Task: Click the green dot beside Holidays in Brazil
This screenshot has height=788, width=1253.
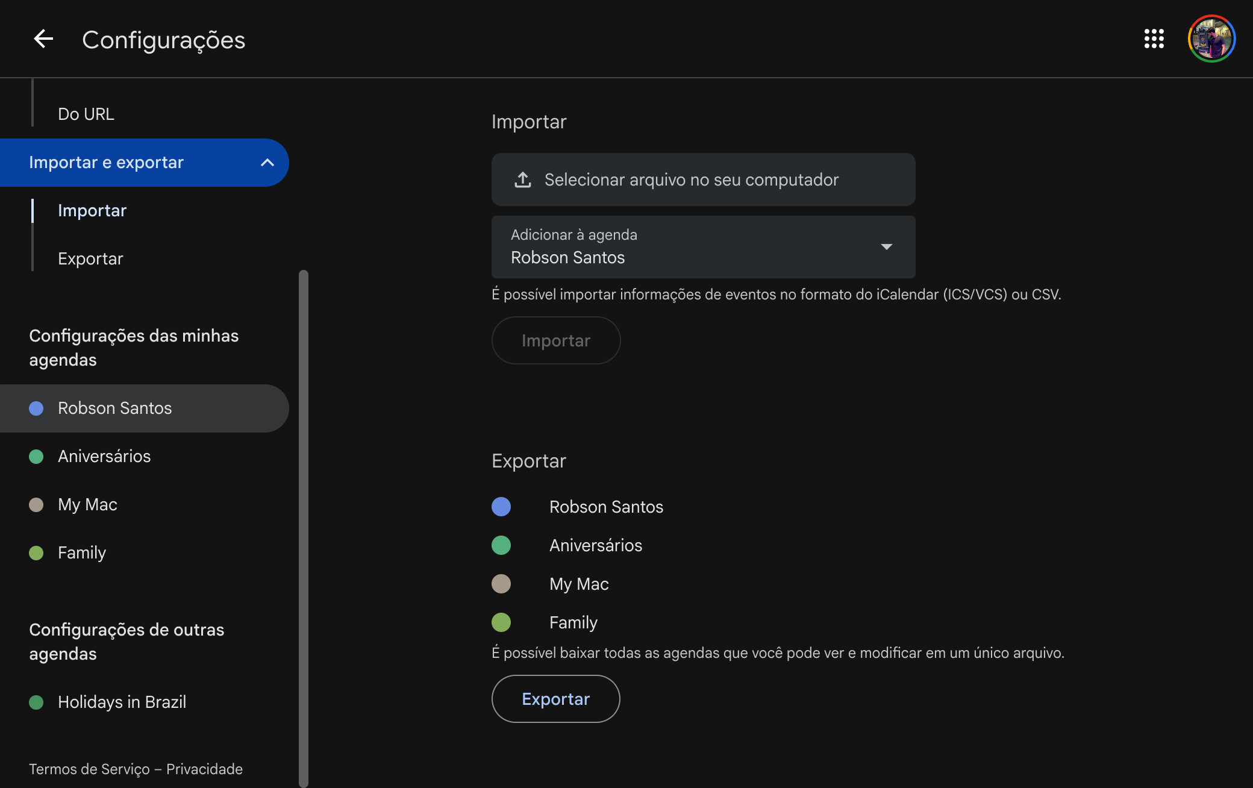Action: [x=36, y=702]
